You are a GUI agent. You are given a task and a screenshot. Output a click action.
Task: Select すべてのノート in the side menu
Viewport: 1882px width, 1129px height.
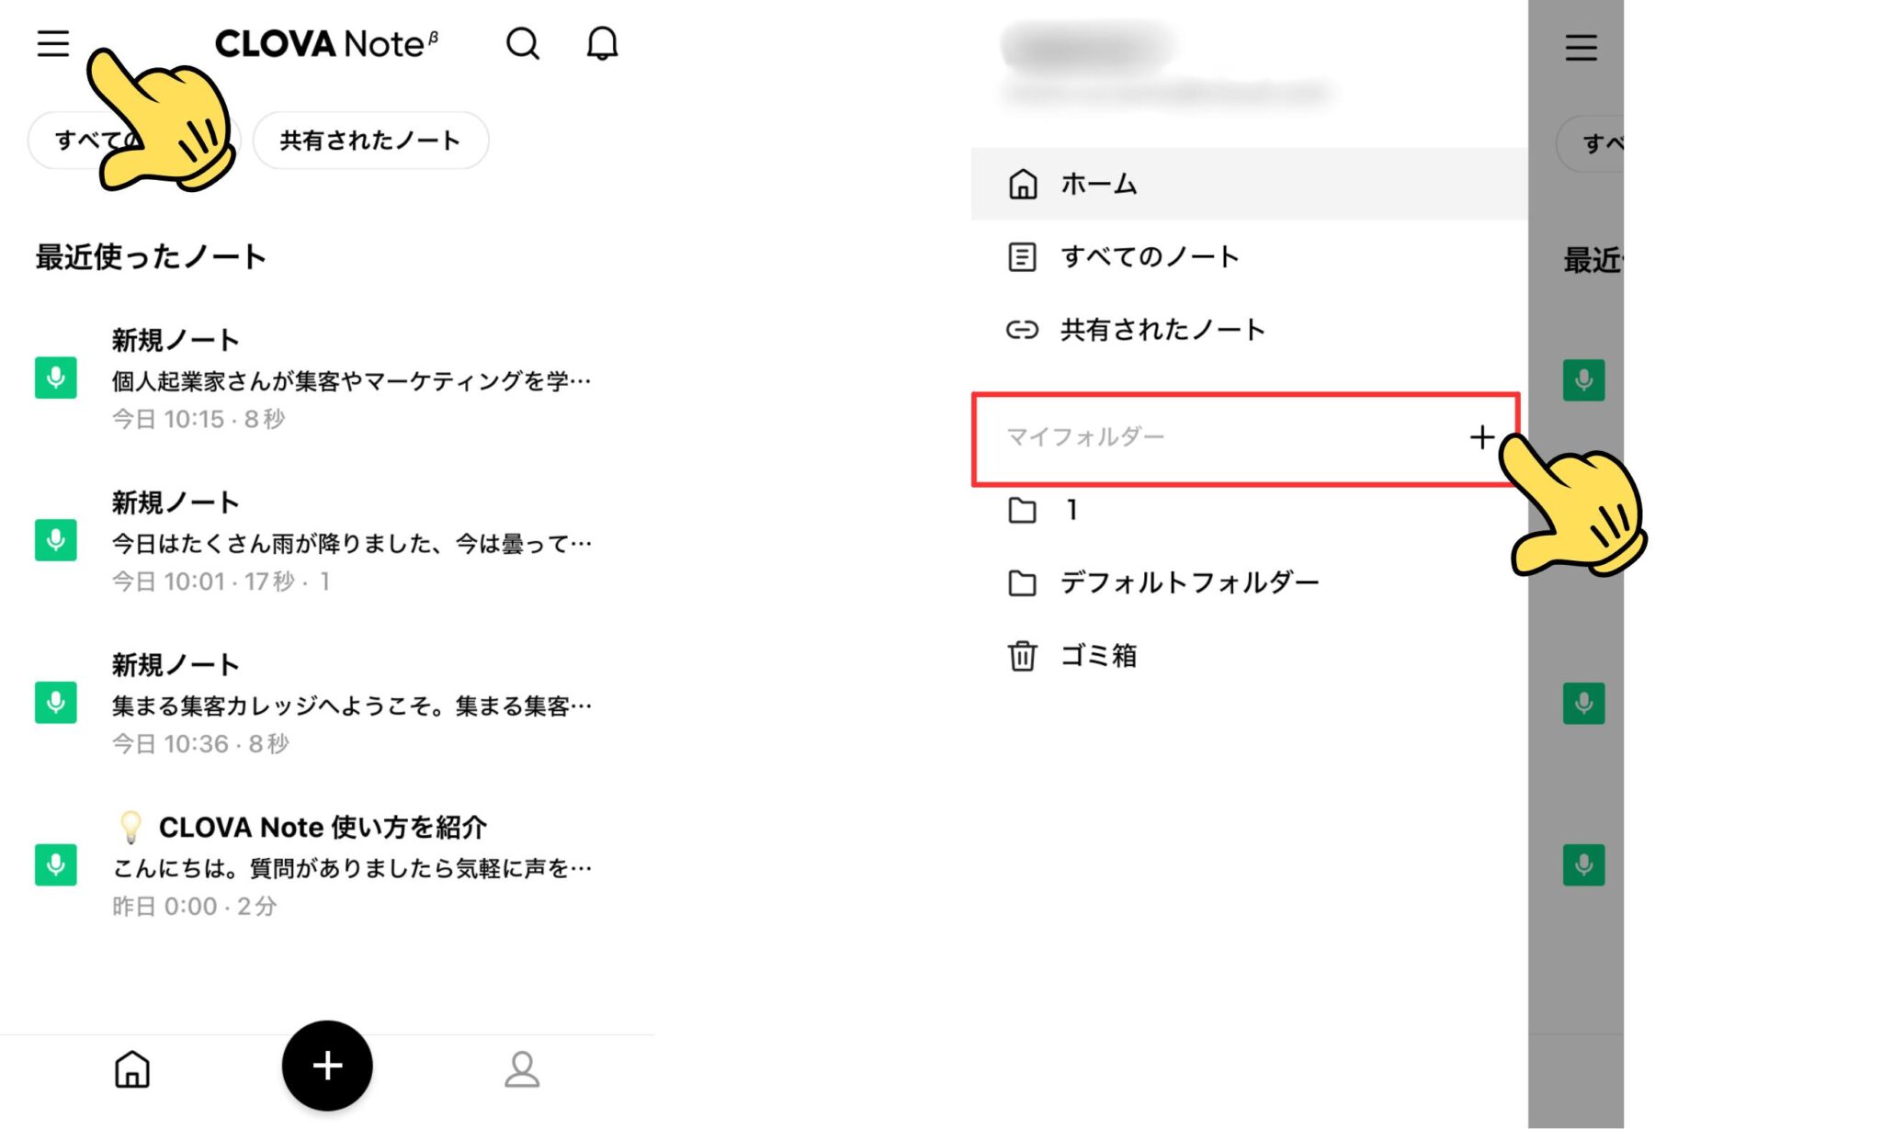1249,256
